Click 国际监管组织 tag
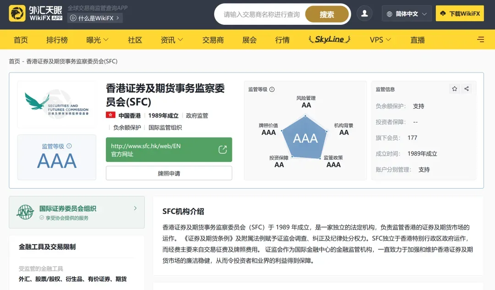The width and height of the screenshot is (495, 290). pos(165,127)
